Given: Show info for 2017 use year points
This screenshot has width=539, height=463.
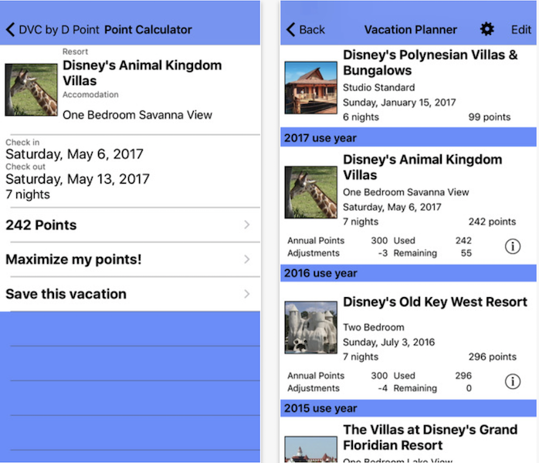Looking at the screenshot, I should [x=513, y=247].
